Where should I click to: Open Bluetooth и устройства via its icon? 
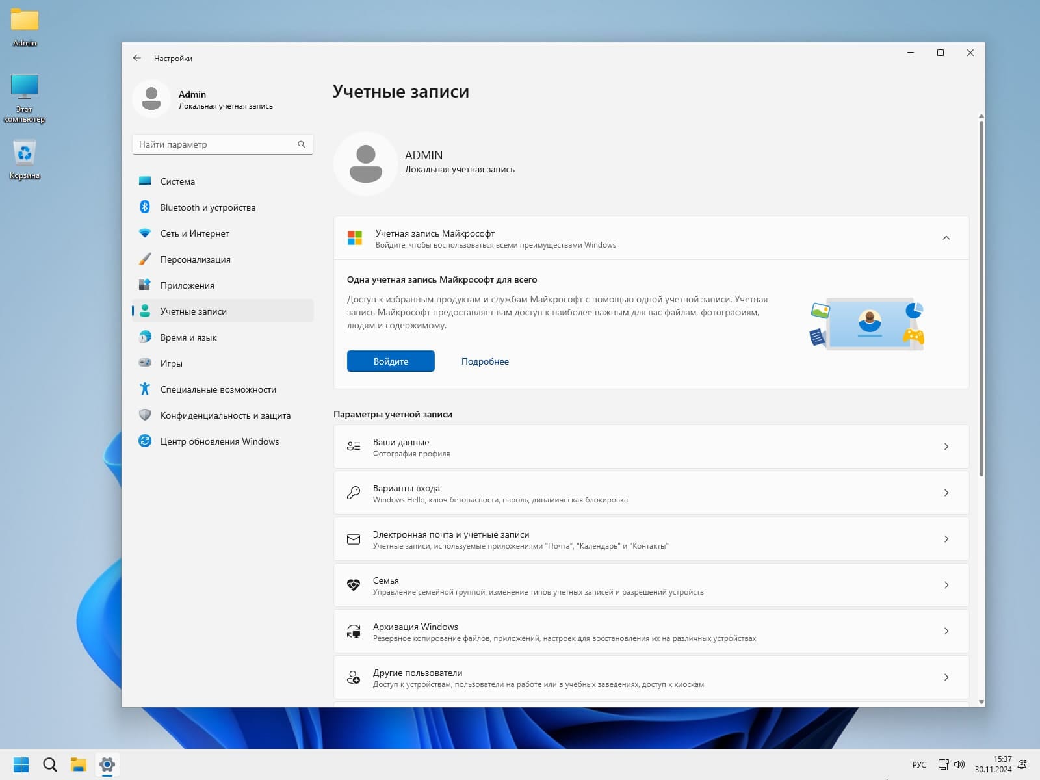click(145, 207)
